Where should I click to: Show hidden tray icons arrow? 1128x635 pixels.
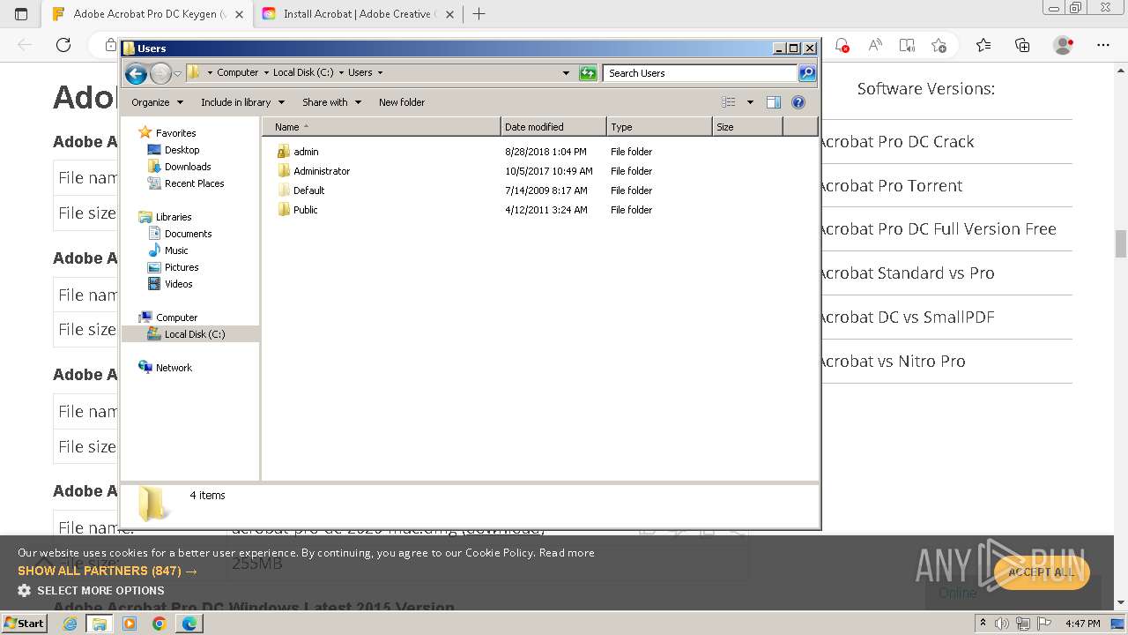pos(983,624)
